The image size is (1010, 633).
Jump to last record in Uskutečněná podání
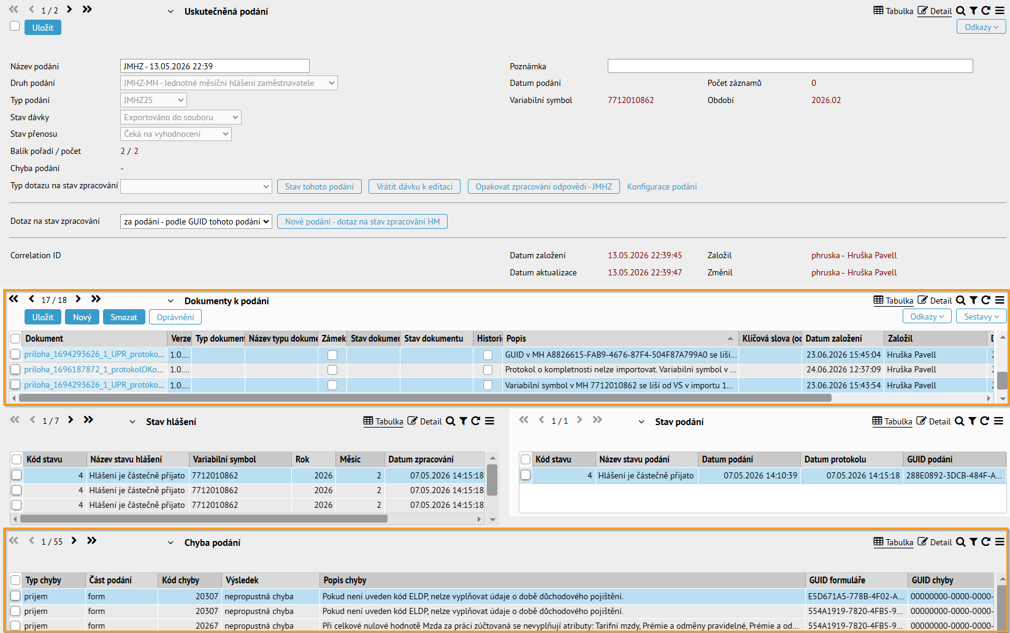tap(87, 10)
